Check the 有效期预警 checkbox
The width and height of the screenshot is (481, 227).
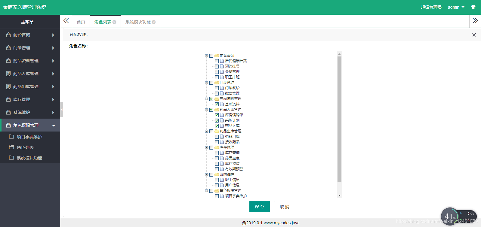[x=217, y=169]
